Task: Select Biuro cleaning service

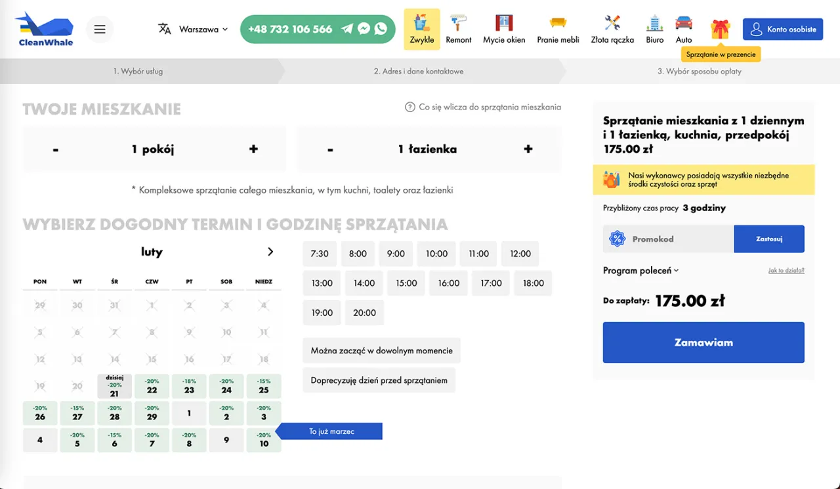Action: pos(654,29)
